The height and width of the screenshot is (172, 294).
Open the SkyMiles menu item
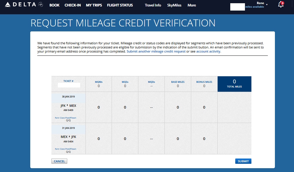[x=174, y=5]
